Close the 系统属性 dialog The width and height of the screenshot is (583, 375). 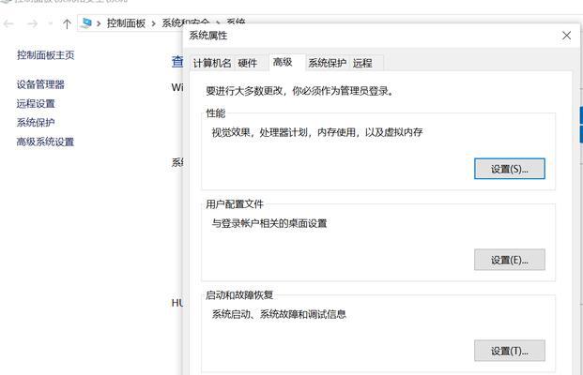(567, 36)
